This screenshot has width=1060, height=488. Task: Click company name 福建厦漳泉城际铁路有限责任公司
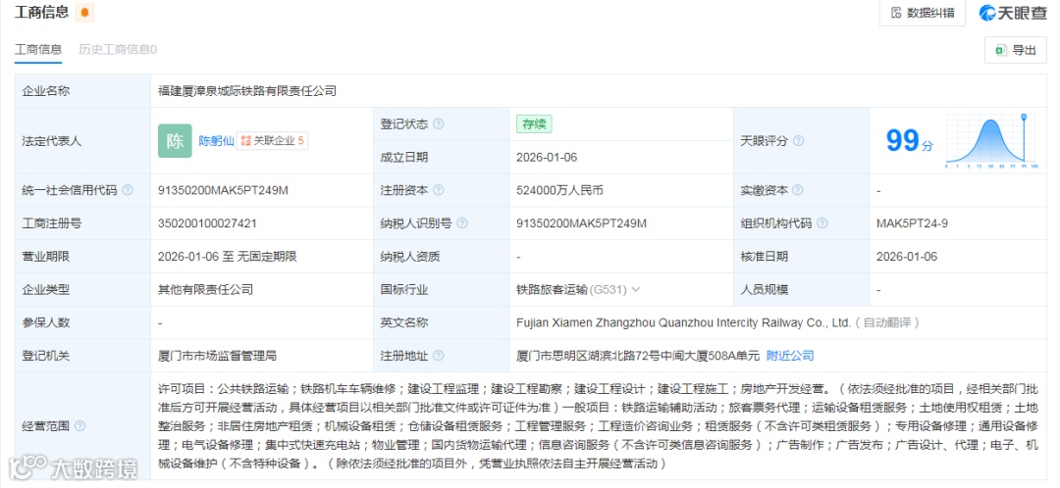point(246,91)
